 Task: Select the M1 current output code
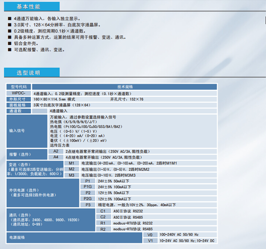(72, 163)
